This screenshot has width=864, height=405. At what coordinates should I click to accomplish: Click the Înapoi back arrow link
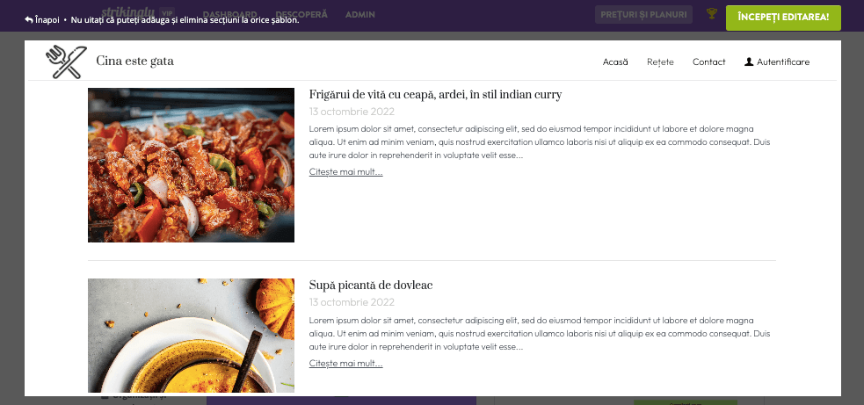[x=42, y=20]
